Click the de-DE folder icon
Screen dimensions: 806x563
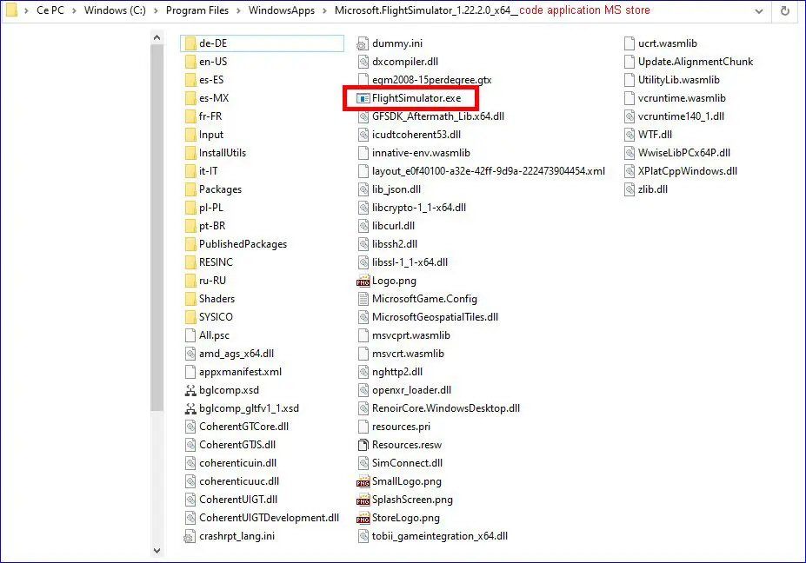pos(190,43)
